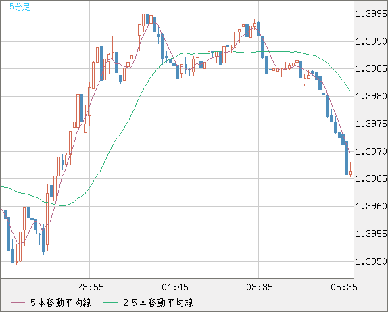Click the 1.3970 price axis label
388x312 pixels.
pyautogui.click(x=371, y=151)
